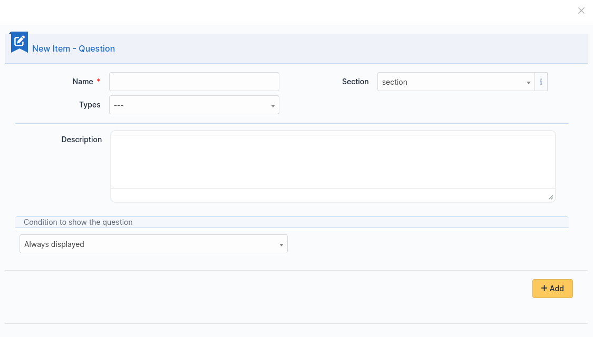This screenshot has width=593, height=337.
Task: Click the info icon beside Section
Action: [x=541, y=82]
